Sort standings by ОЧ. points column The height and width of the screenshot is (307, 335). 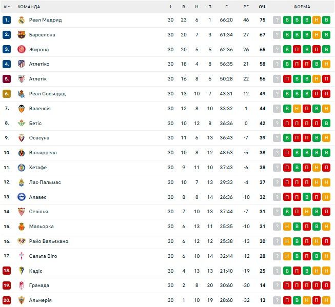pyautogui.click(x=262, y=7)
